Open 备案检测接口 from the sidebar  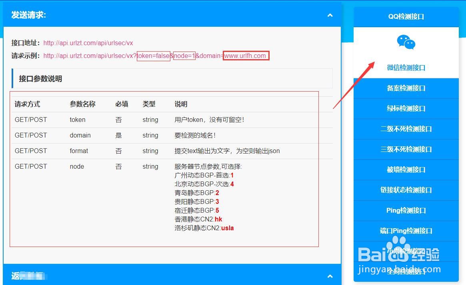(406, 88)
